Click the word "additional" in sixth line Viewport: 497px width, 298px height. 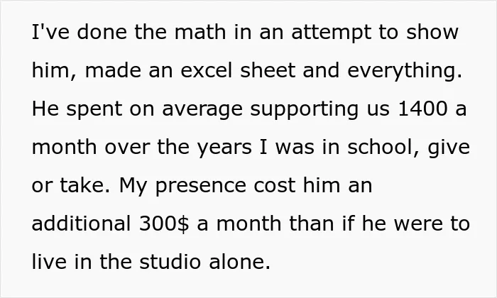coord(81,223)
